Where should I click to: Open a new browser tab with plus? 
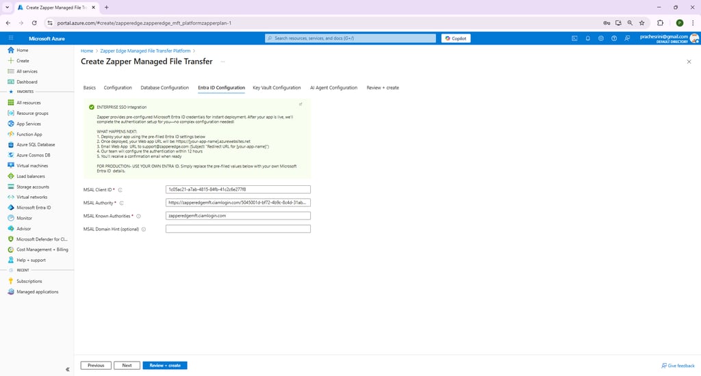[x=106, y=8]
